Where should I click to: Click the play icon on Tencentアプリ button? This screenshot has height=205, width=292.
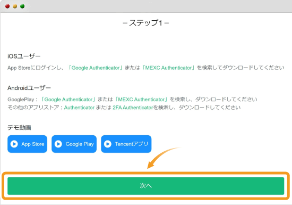[x=108, y=144]
